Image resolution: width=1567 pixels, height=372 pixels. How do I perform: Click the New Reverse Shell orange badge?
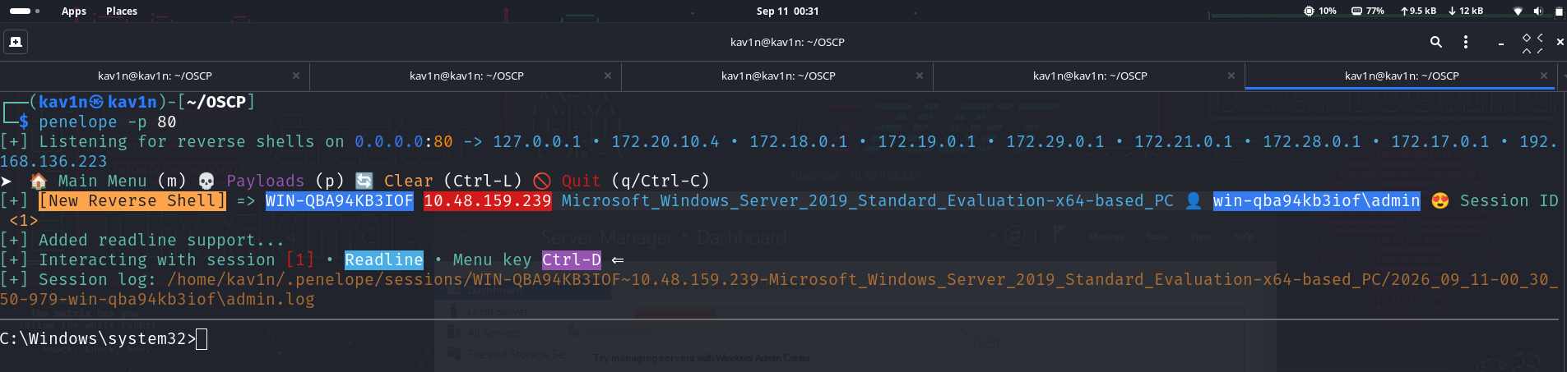132,200
